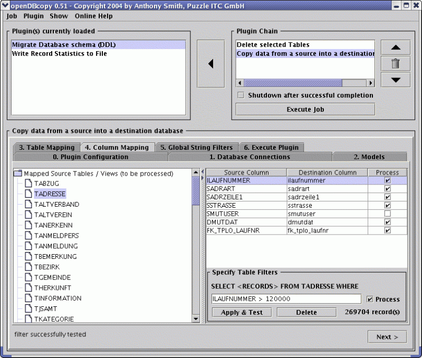
Task: Click Apply & Test in the table filters section
Action: [241, 312]
